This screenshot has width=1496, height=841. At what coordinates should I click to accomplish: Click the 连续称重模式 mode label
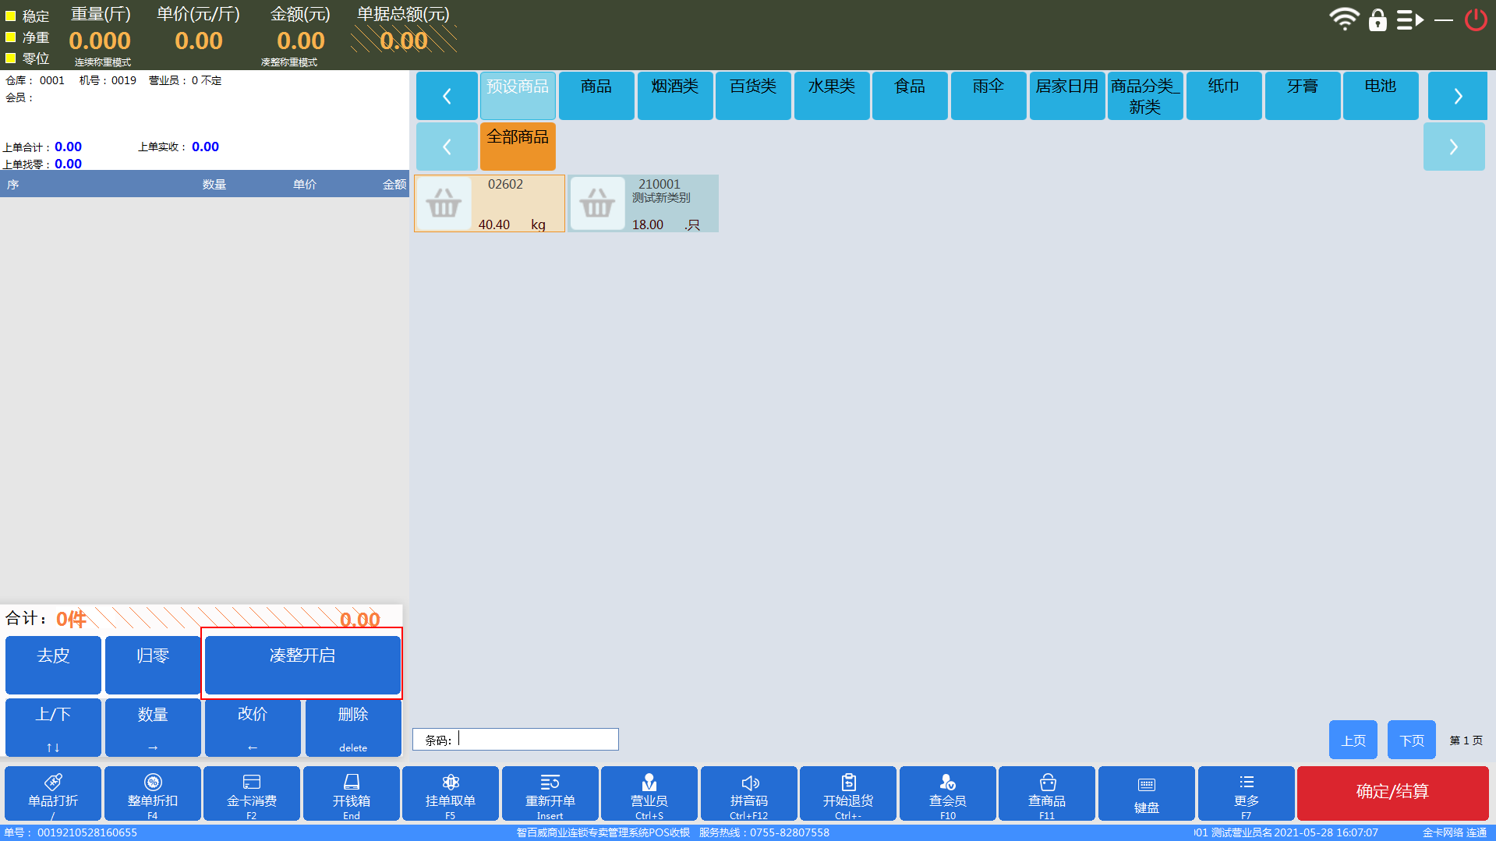click(103, 62)
